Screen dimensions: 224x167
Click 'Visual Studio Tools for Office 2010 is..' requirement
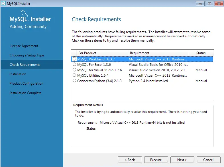pyautogui.click(x=158, y=65)
